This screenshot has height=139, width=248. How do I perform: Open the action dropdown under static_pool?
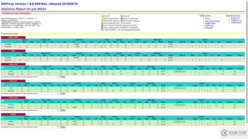pyautogui.click(x=49, y=77)
